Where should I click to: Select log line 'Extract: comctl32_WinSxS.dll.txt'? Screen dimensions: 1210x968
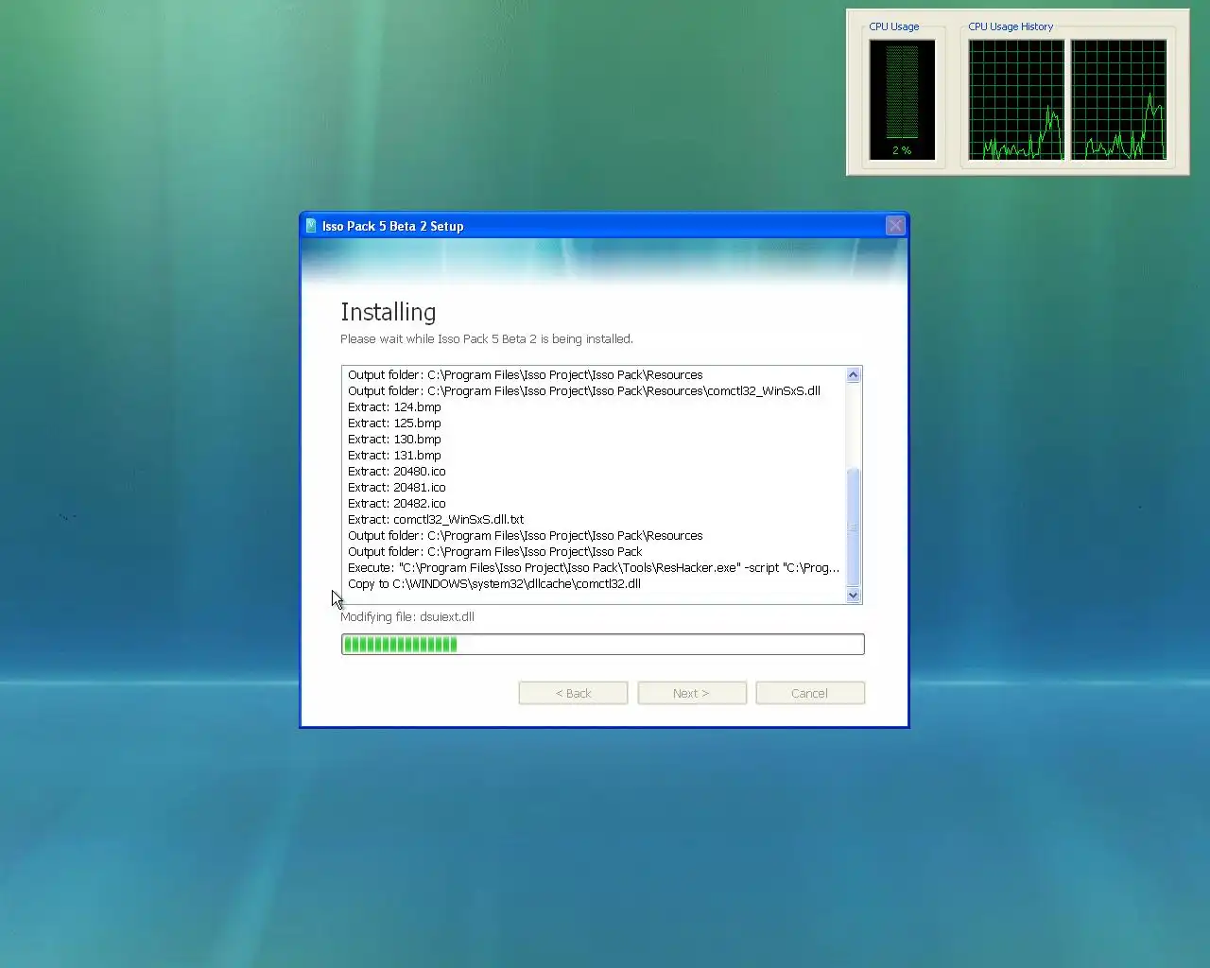click(436, 520)
